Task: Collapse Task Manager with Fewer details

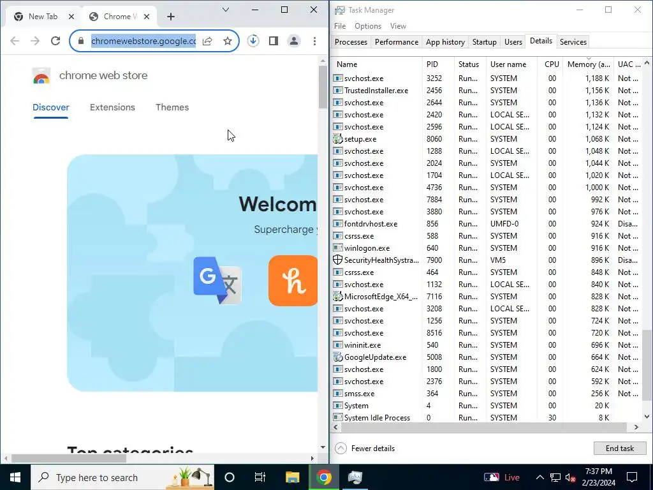Action: point(365,449)
